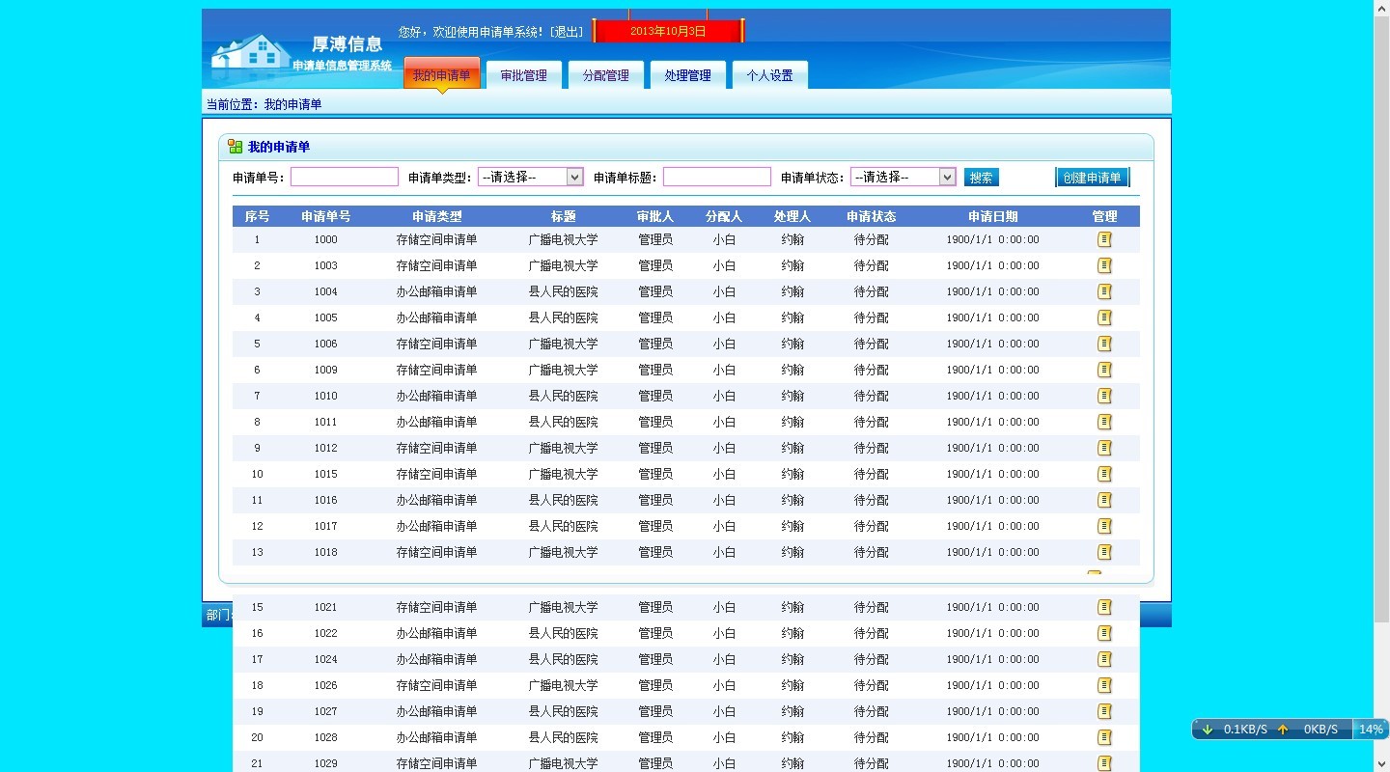This screenshot has width=1390, height=772.
Task: Click inside the 申请单号 input field
Action: tap(344, 177)
